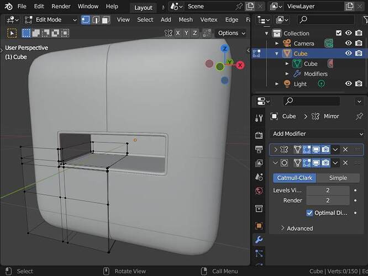Disable Collection in renders
This screenshot has width=368, height=276.
(x=359, y=33)
